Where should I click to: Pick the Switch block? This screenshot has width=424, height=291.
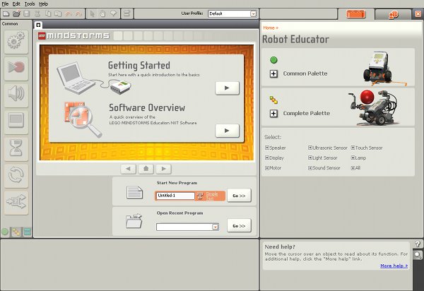coord(16,203)
